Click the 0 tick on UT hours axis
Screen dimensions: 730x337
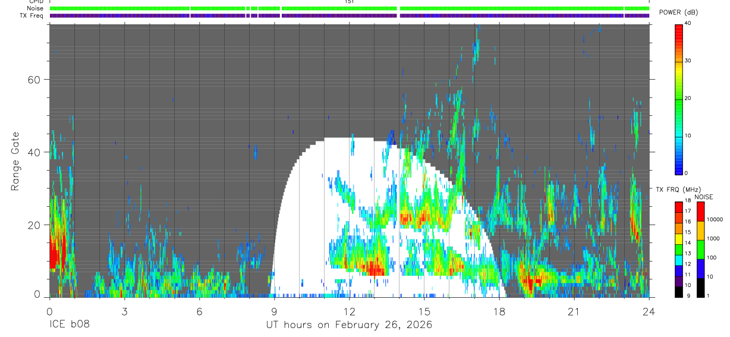(x=49, y=311)
